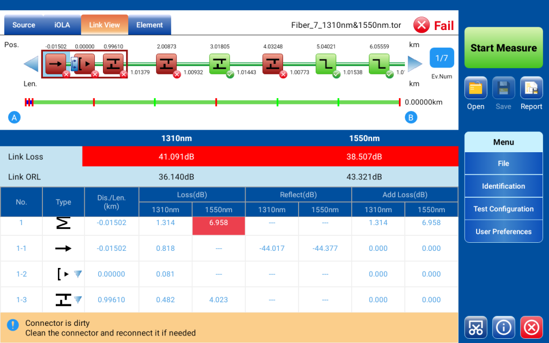549x343 pixels.
Task: Click the screen capture scissors icon
Action: 475,327
